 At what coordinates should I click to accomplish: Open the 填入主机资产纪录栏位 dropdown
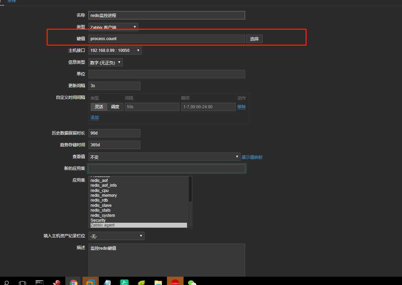coord(116,236)
